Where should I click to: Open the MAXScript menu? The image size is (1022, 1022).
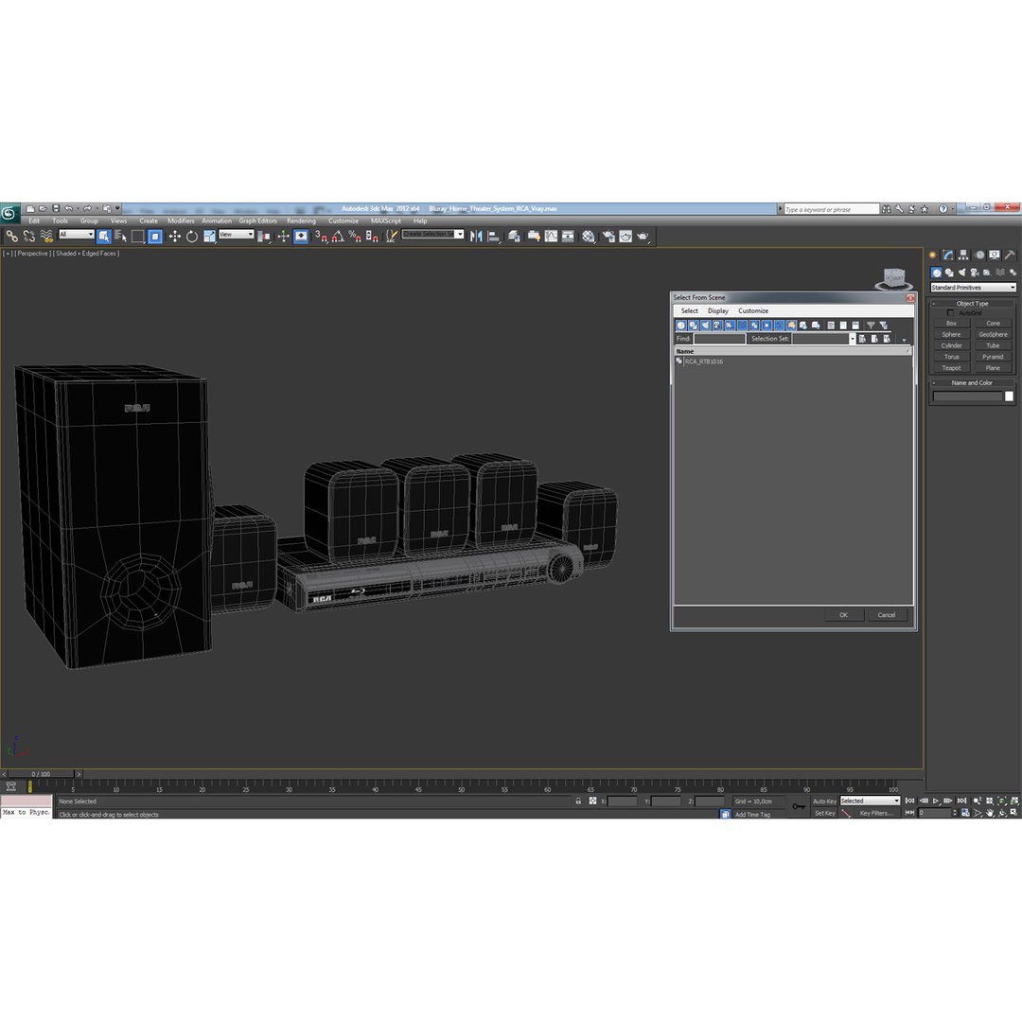pos(386,220)
